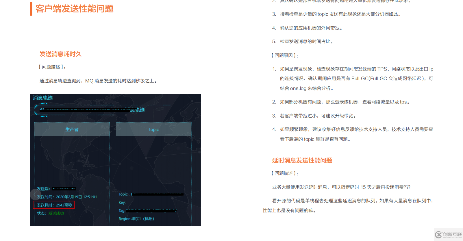This screenshot has width=463, height=241.
Task: Click the Region:华东1（杭州） line
Action: [x=136, y=219]
